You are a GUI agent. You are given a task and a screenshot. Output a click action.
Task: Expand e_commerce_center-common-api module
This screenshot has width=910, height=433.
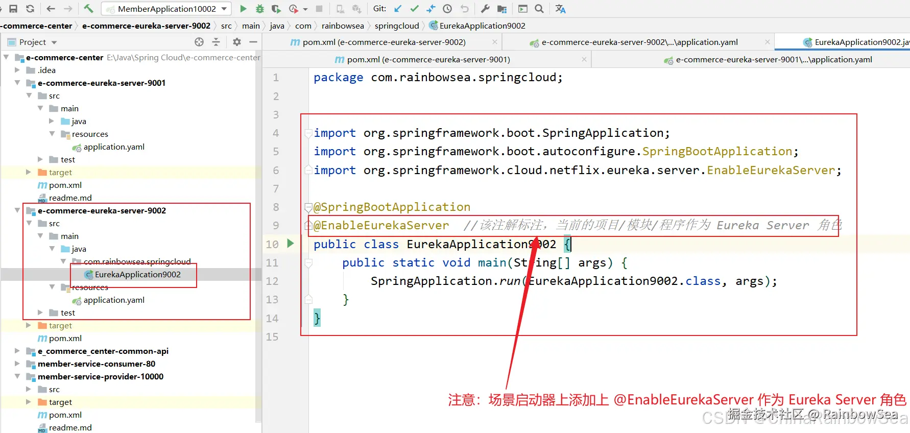pyautogui.click(x=17, y=351)
